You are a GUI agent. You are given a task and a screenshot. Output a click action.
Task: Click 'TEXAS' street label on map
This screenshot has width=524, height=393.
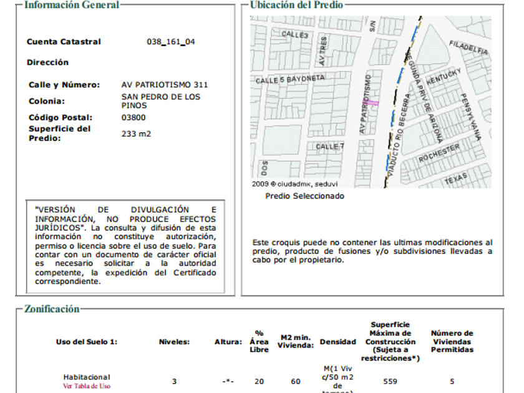(456, 178)
